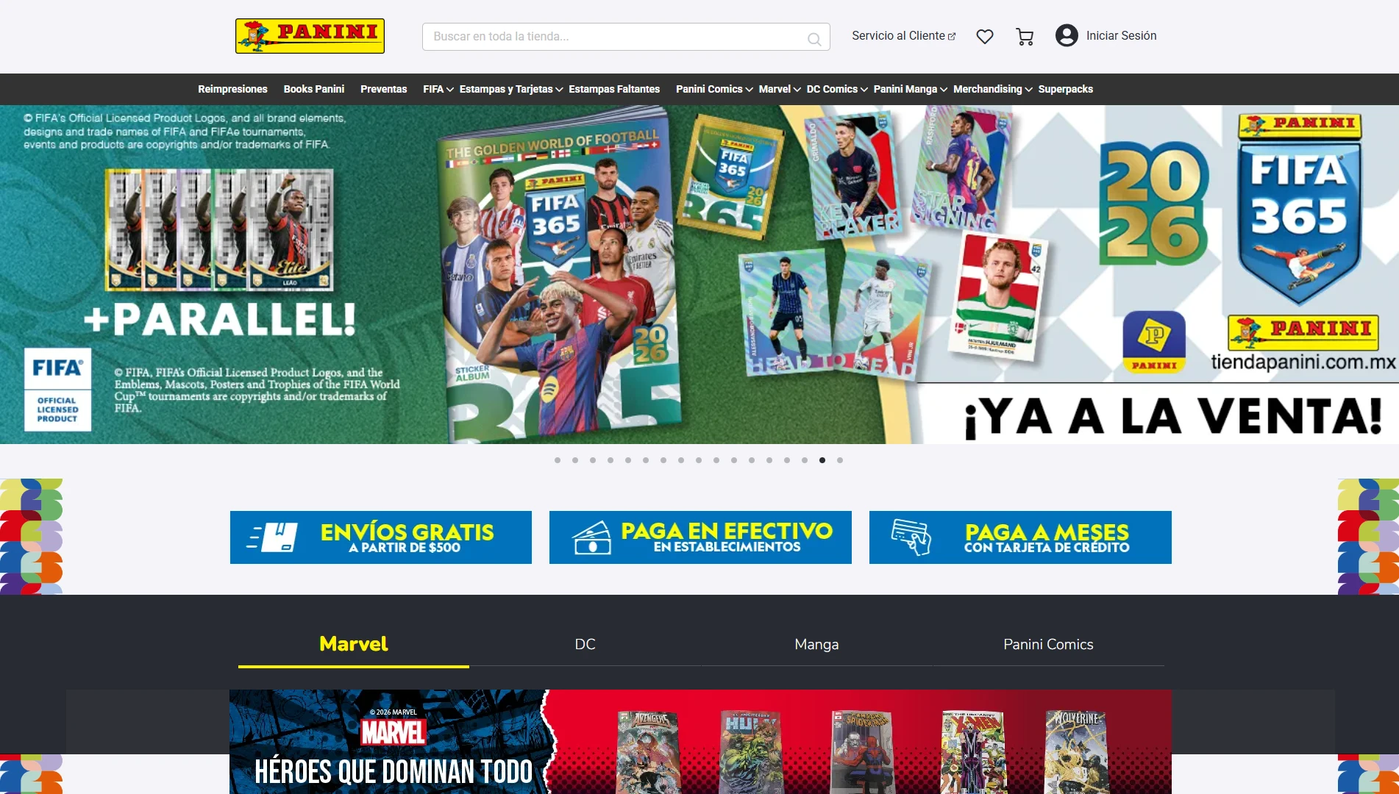Switch to the DC tab

click(585, 645)
